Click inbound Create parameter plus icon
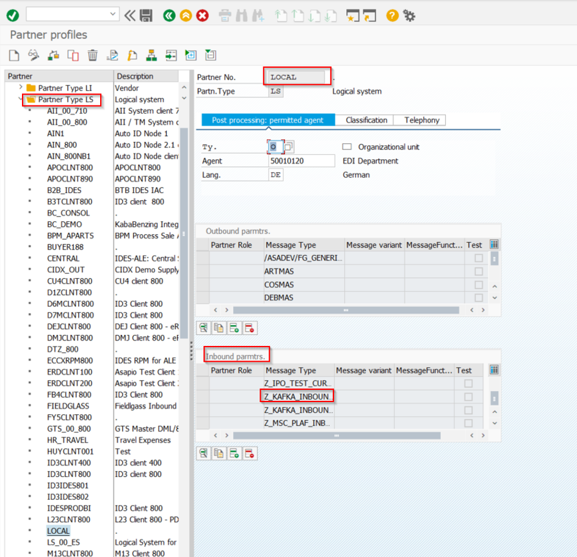 pyautogui.click(x=234, y=453)
